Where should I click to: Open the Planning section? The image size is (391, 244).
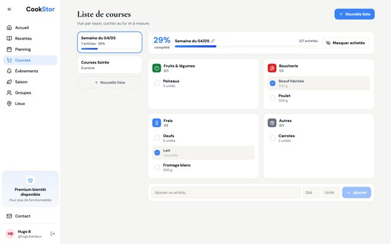30,49
